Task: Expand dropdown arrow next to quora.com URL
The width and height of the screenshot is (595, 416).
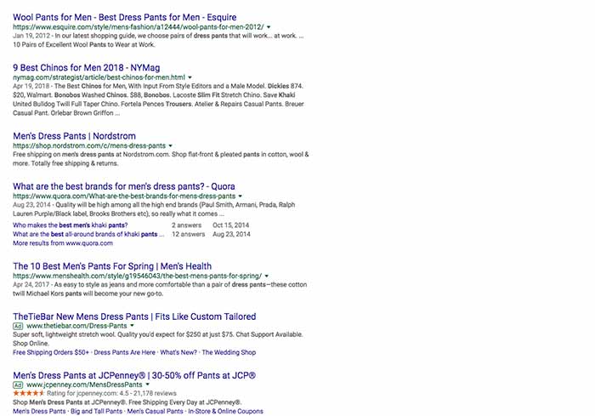Action: pyautogui.click(x=241, y=197)
